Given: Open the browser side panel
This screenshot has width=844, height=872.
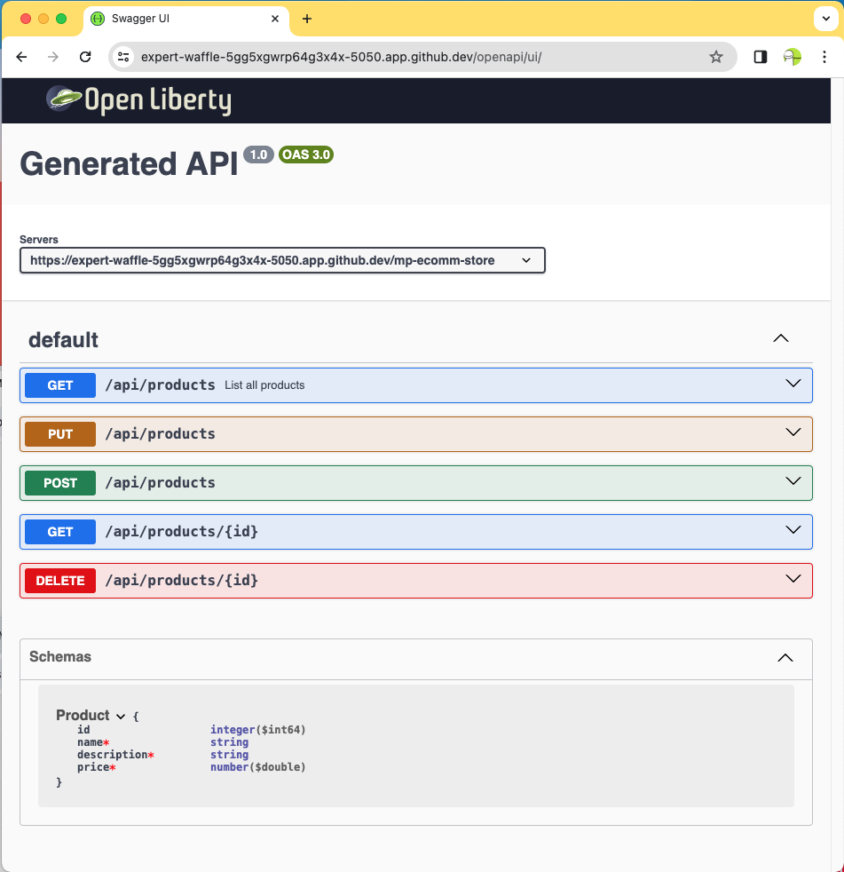Looking at the screenshot, I should tap(760, 57).
